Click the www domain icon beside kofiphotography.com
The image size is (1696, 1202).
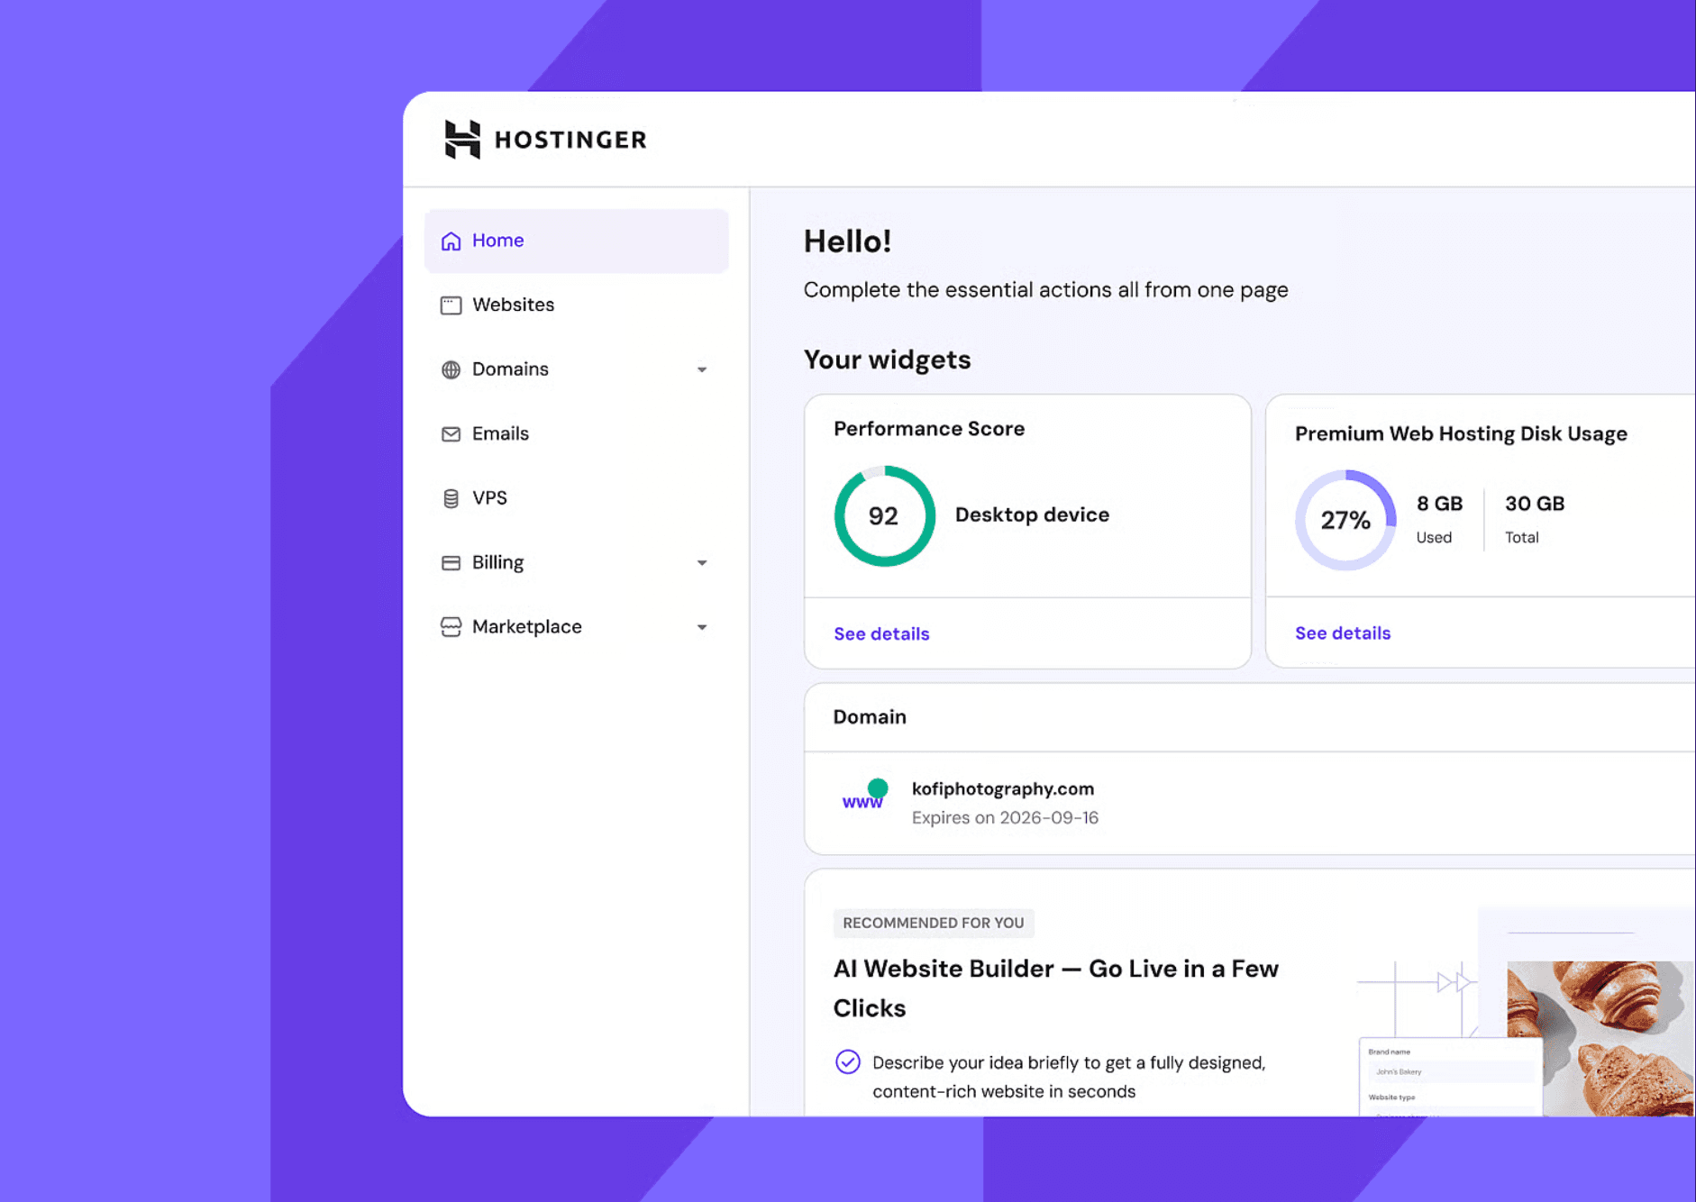[862, 798]
